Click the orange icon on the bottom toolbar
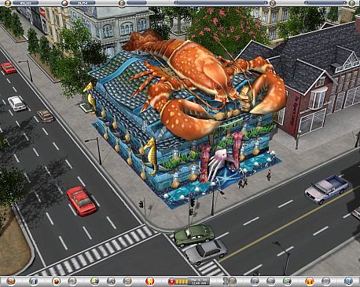The image size is (360, 287). point(310,282)
